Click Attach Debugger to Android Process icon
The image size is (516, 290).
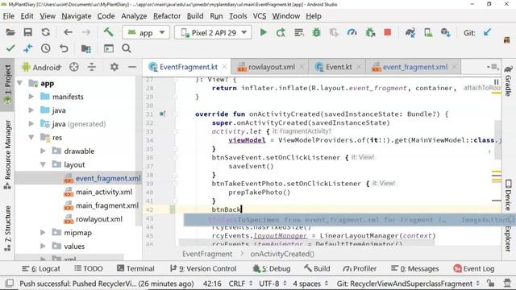point(370,32)
